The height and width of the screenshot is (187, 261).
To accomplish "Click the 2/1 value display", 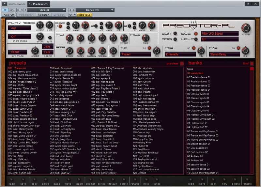I will point(220,39).
